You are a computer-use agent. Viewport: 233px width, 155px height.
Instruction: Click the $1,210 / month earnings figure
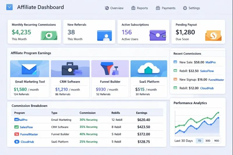68,90
